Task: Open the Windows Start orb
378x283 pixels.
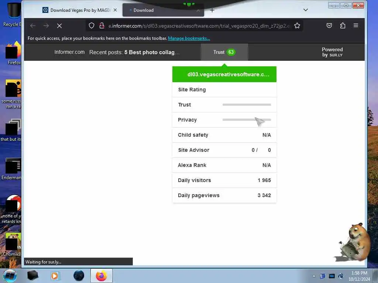Action: (10, 276)
